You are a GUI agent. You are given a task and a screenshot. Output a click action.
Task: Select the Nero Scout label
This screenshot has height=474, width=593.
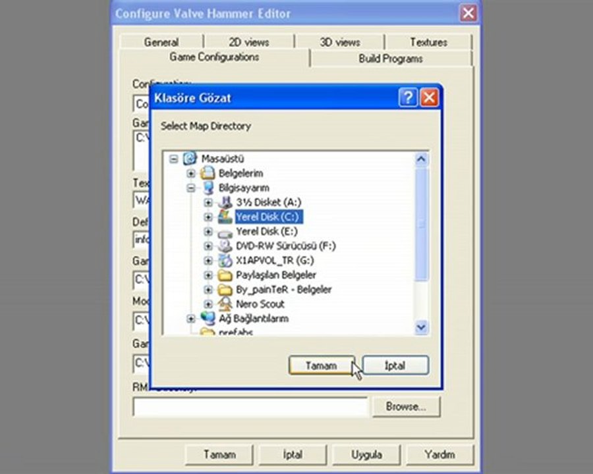tap(260, 304)
